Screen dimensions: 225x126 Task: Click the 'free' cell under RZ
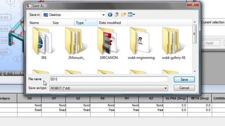pos(151,110)
